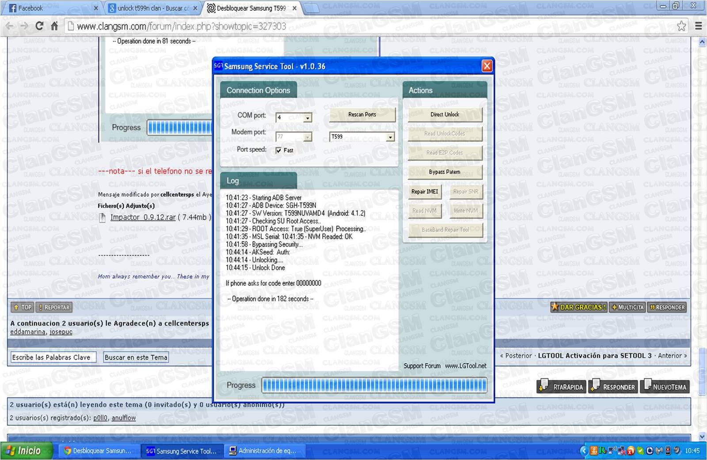Click the Malwarebytes tray icon

click(659, 451)
